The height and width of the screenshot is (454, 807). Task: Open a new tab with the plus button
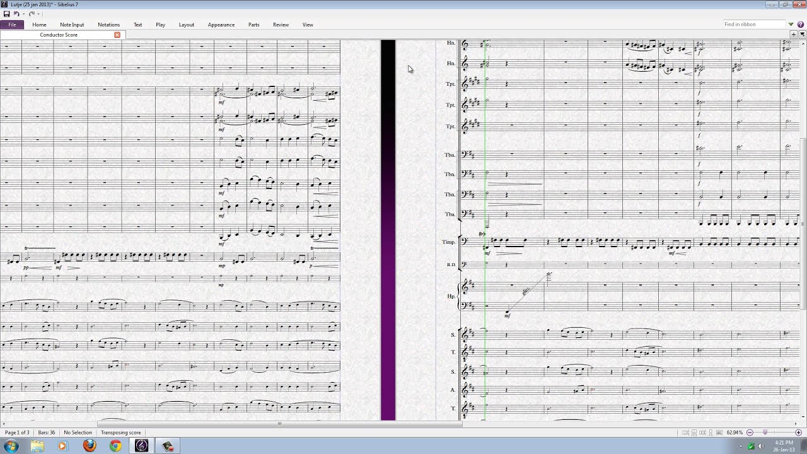pos(793,35)
